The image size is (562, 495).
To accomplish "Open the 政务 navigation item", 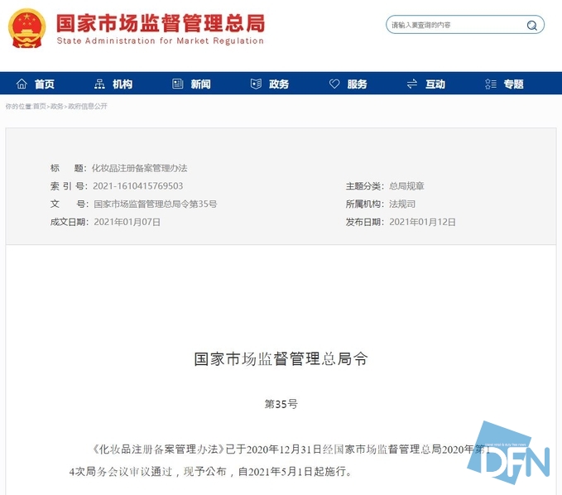I will pyautogui.click(x=279, y=84).
